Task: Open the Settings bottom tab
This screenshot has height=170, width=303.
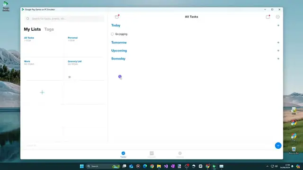Action: click(x=180, y=154)
